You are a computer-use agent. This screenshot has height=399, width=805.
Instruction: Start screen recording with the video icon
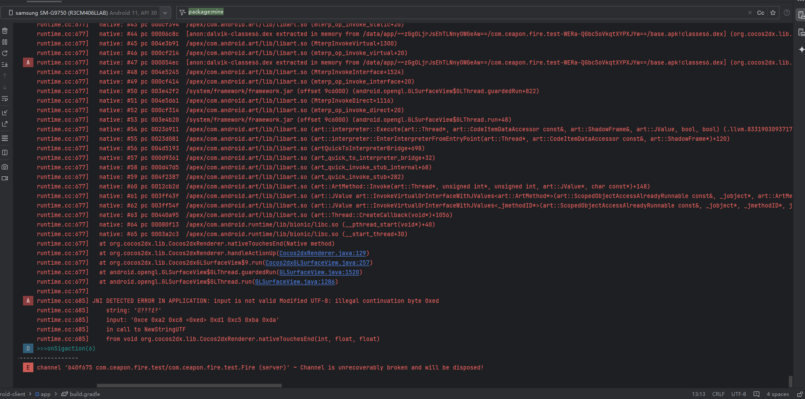point(5,178)
